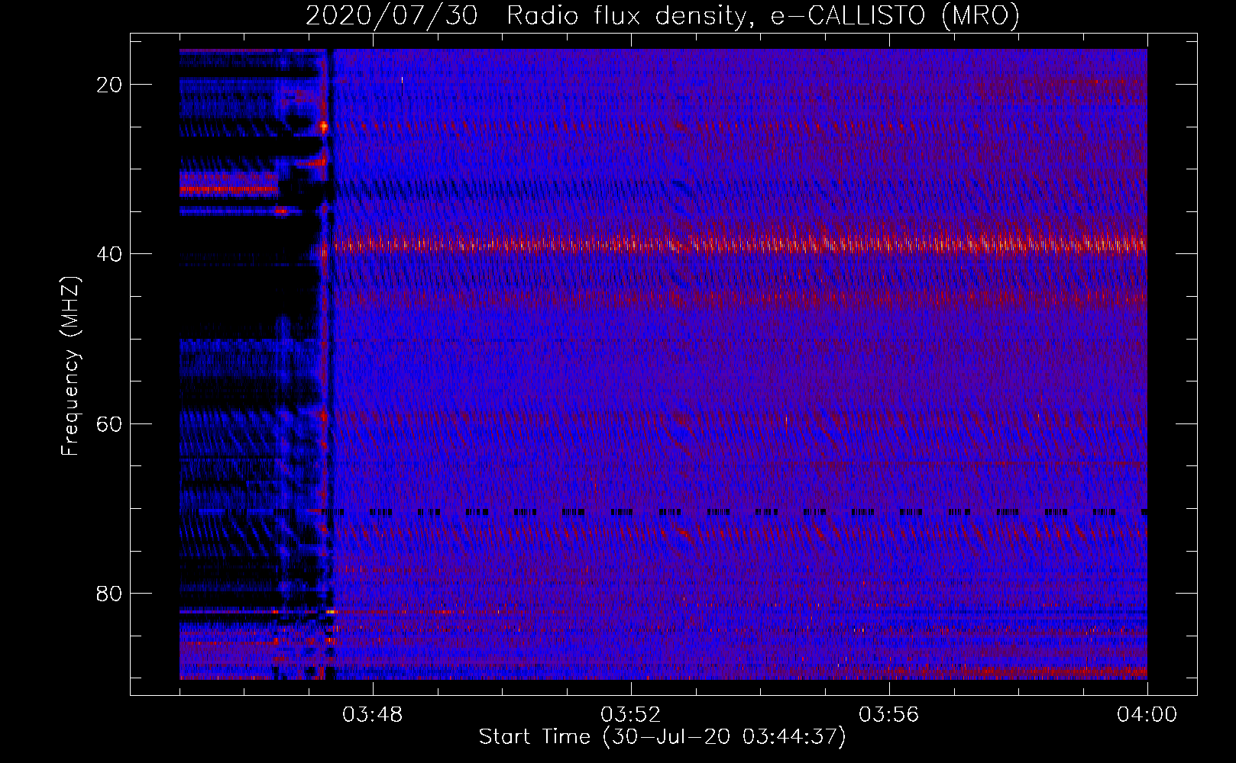Click the 40 MHz frequency tick label
This screenshot has height=763, width=1236.
(109, 254)
